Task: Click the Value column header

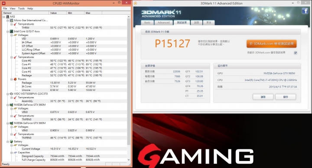Action: (x=58, y=13)
